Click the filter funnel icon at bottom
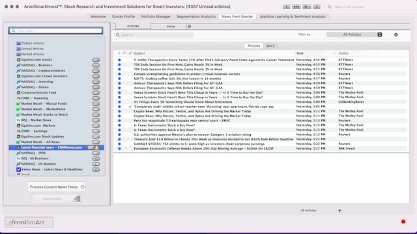This screenshot has width=417, height=234. tap(339, 211)
